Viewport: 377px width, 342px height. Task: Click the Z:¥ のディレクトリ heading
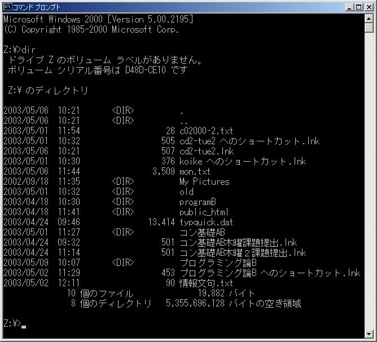(x=48, y=90)
